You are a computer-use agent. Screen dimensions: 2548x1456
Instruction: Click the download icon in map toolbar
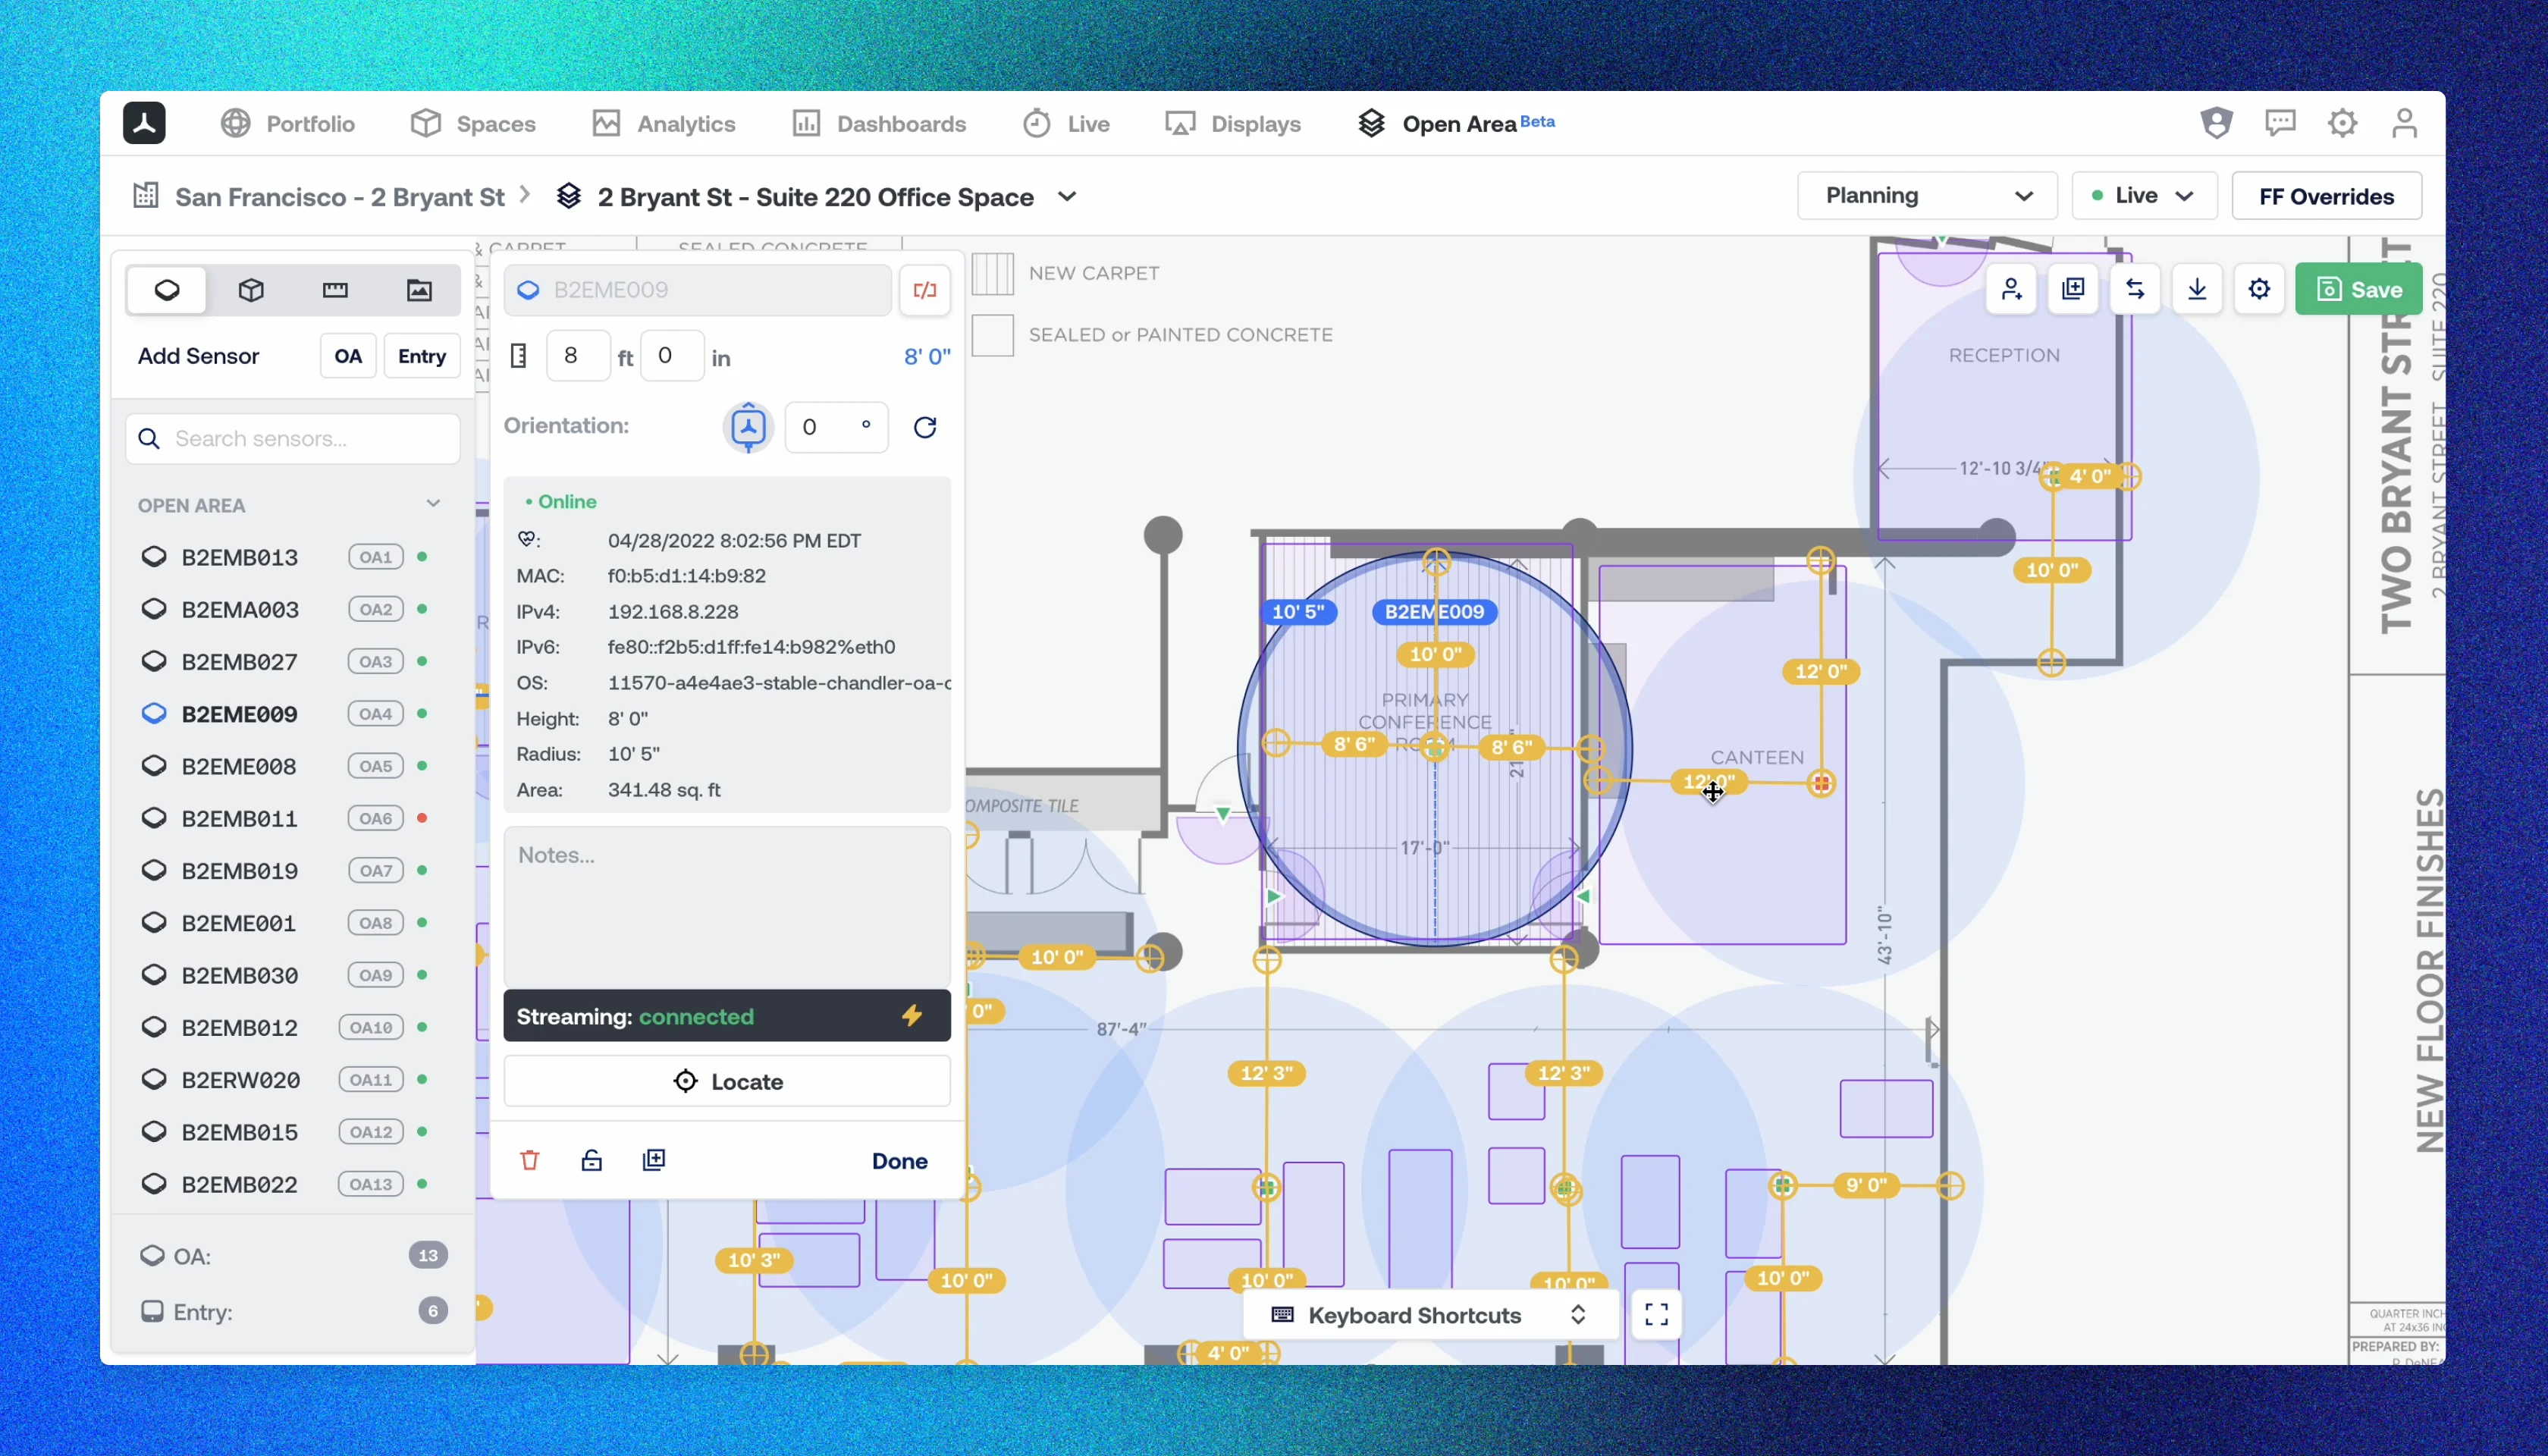[x=2196, y=290]
